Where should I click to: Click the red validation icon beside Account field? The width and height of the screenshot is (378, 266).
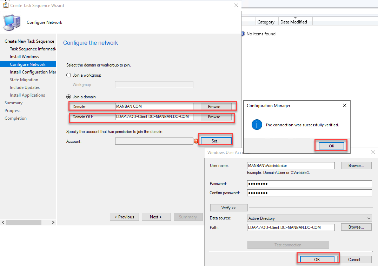(196, 141)
